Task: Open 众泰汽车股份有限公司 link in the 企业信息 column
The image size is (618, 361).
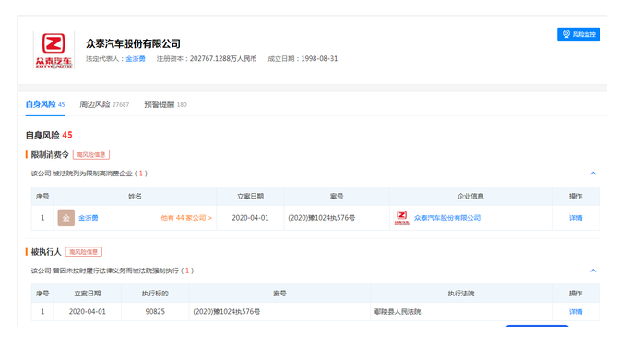Action: coord(447,218)
